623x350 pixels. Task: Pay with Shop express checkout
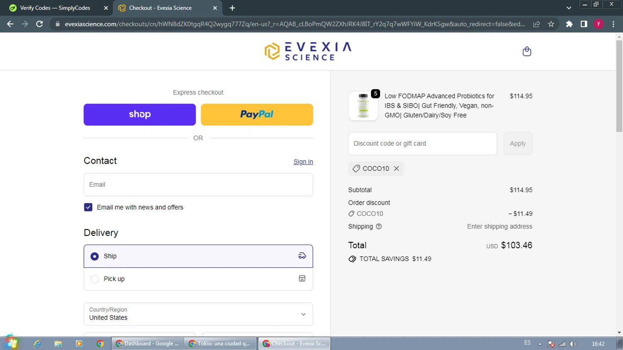(140, 115)
